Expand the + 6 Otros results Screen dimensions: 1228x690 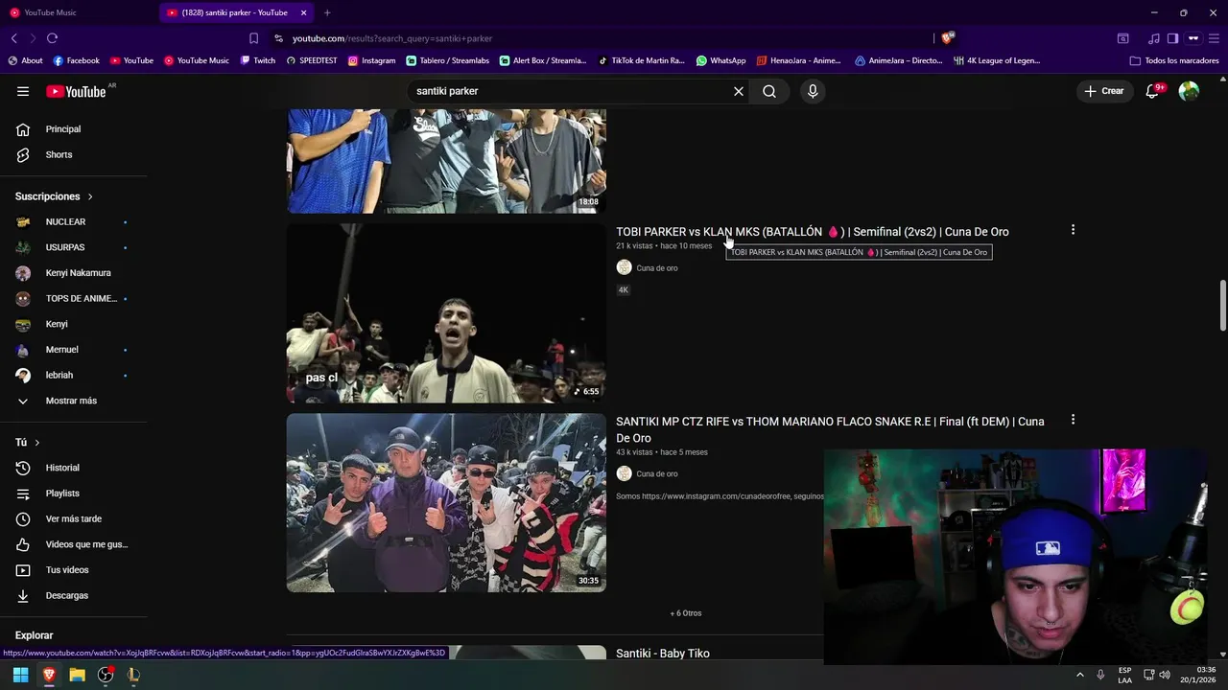[686, 613]
